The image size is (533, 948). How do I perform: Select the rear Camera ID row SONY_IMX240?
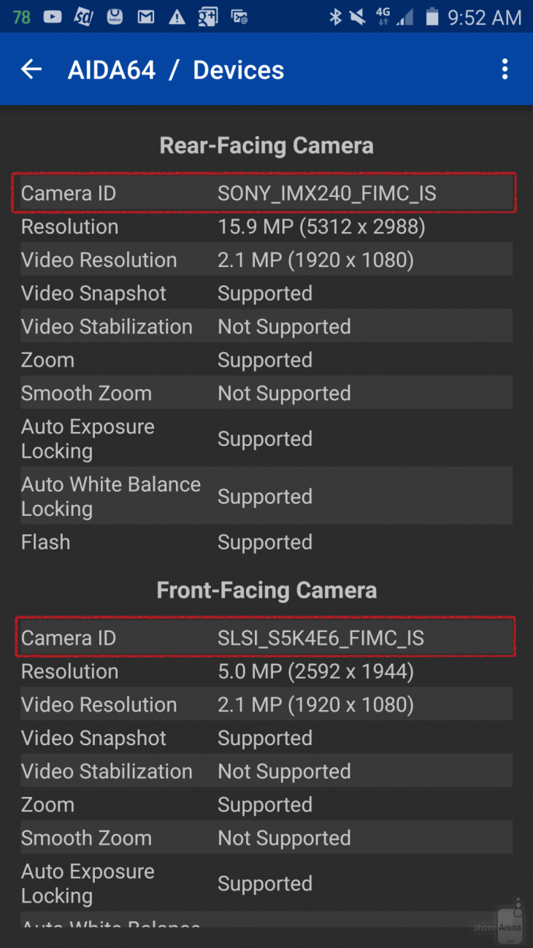coord(266,193)
